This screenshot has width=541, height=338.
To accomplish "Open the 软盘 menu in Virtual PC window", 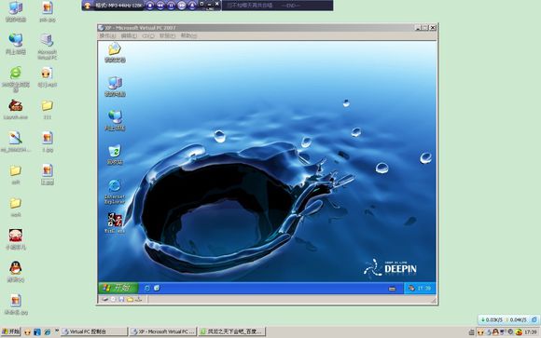I will click(167, 35).
